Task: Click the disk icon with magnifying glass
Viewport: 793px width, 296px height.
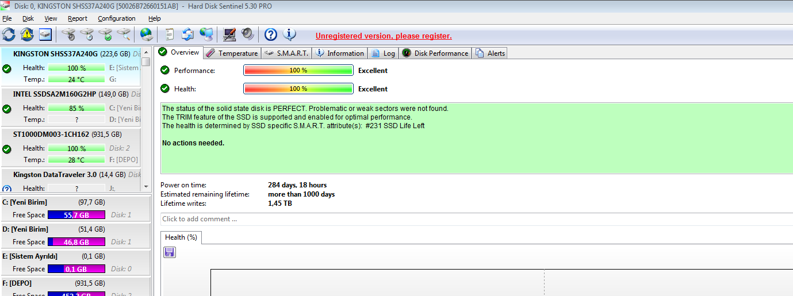Action: tap(124, 34)
